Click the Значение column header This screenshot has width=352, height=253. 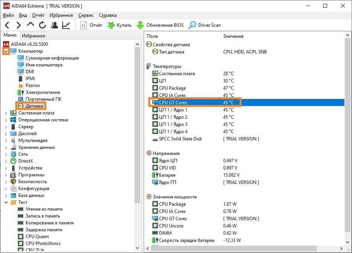(233, 36)
